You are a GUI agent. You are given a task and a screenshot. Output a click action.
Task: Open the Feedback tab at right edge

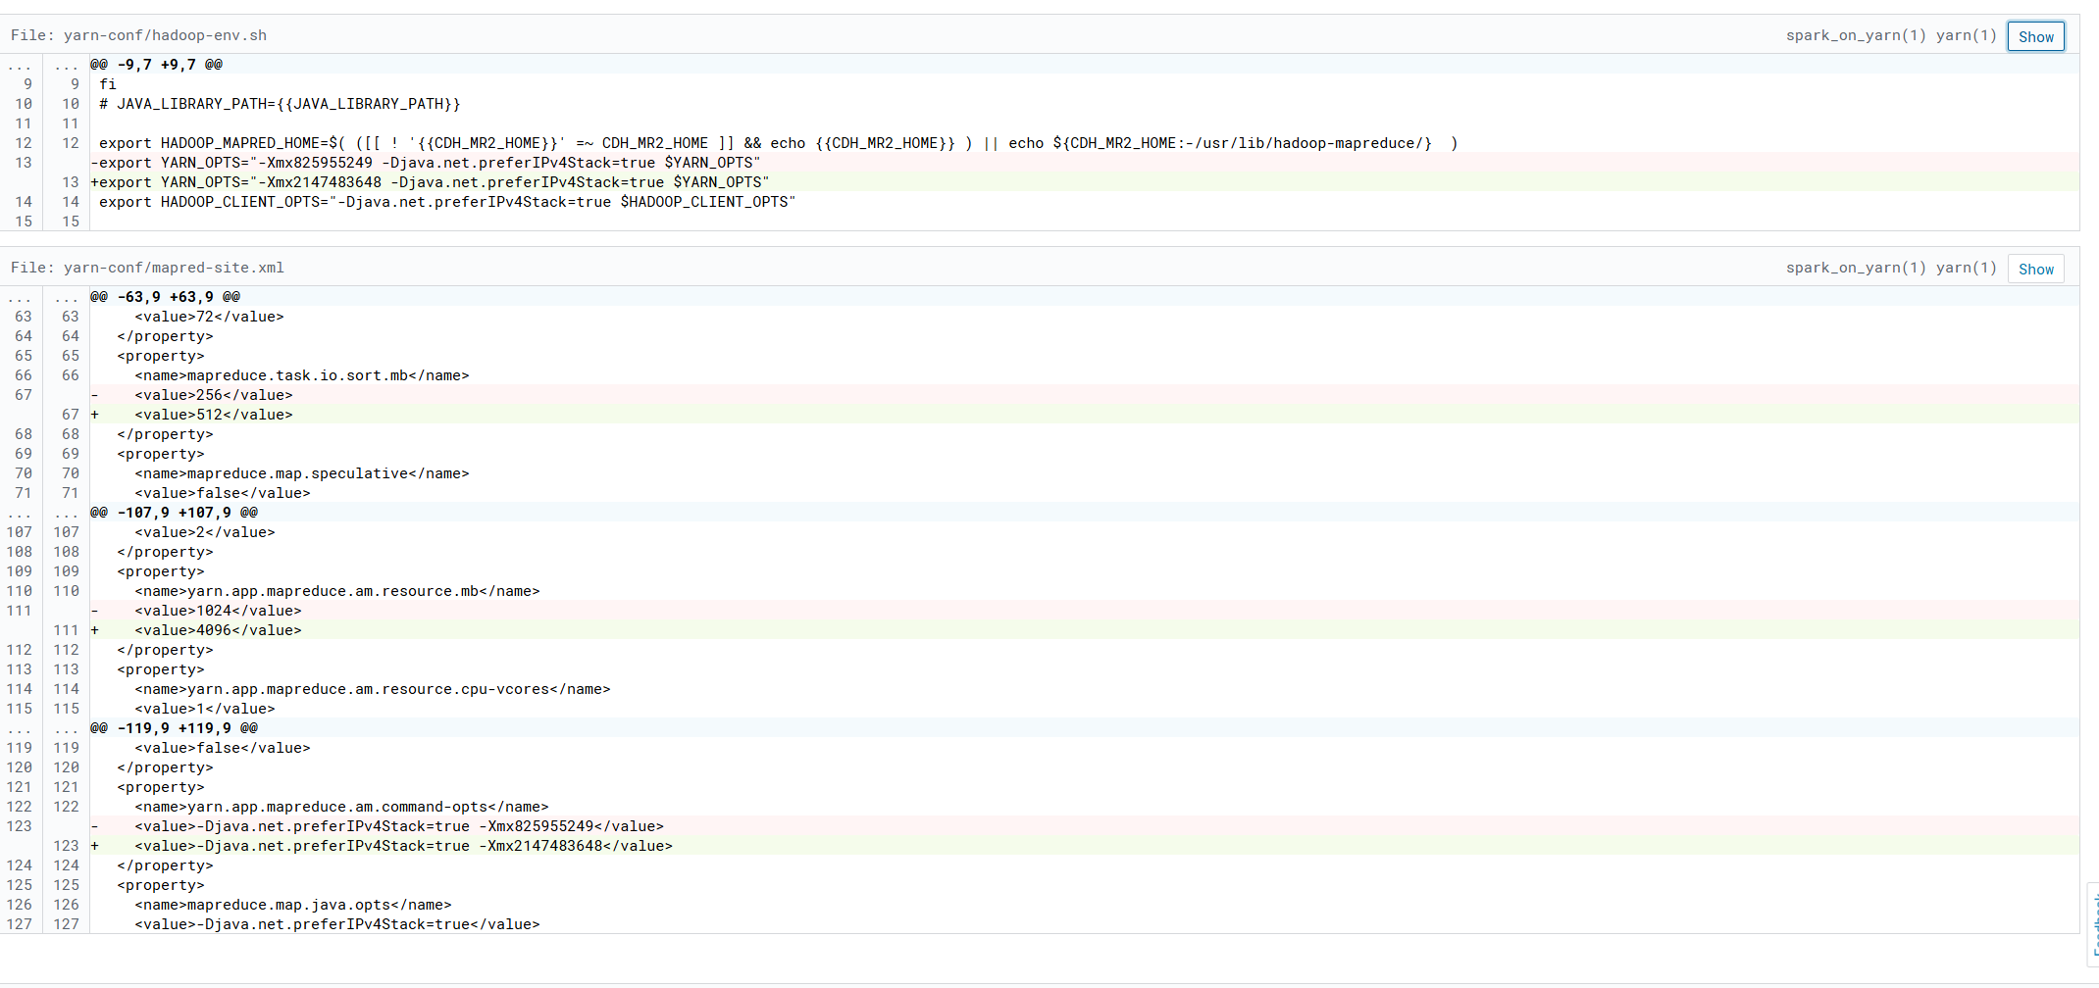[x=2093, y=926]
